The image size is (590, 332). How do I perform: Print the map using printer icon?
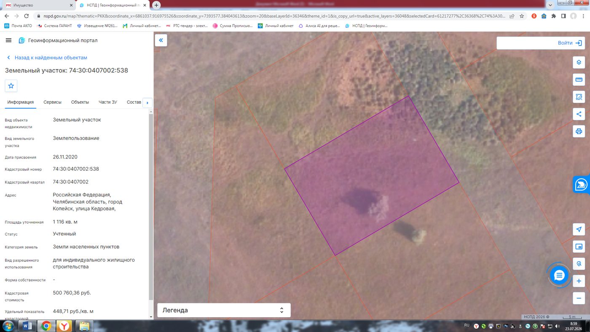click(579, 131)
